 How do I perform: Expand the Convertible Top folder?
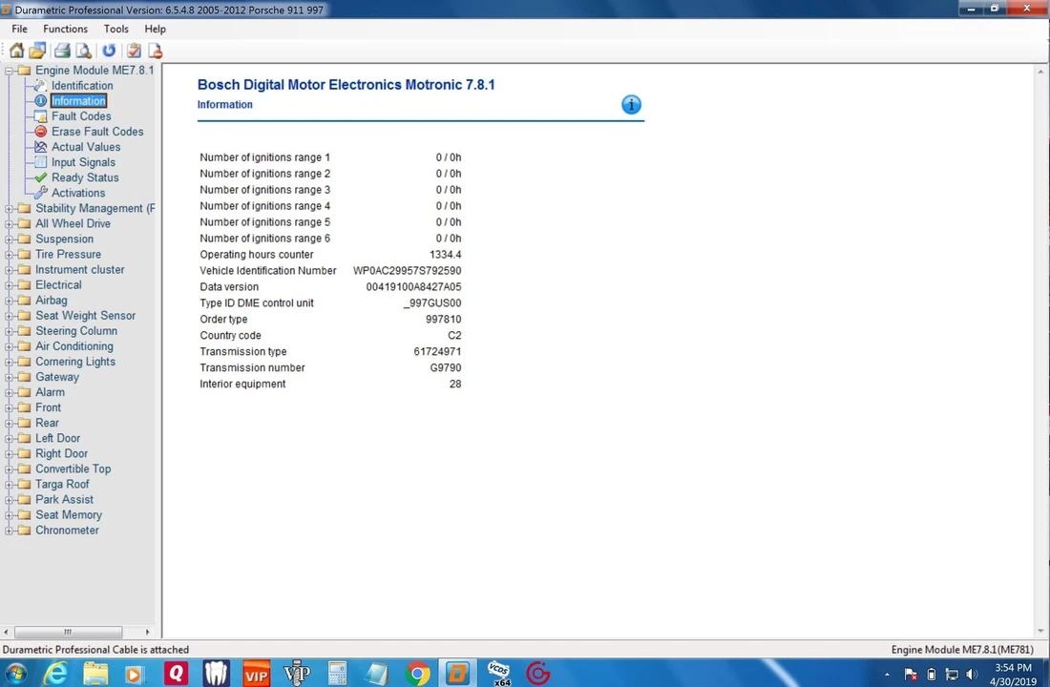pyautogui.click(x=9, y=469)
